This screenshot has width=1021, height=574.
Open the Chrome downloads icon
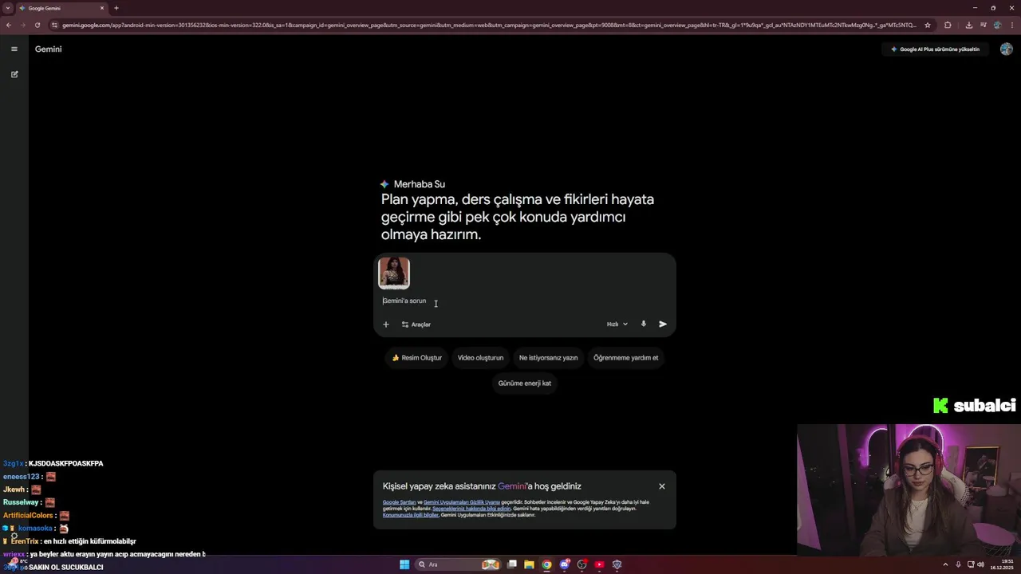968,25
